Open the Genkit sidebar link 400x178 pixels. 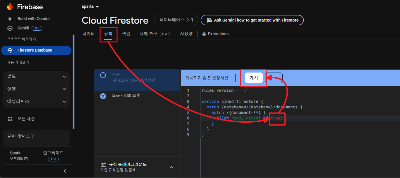coord(23,28)
